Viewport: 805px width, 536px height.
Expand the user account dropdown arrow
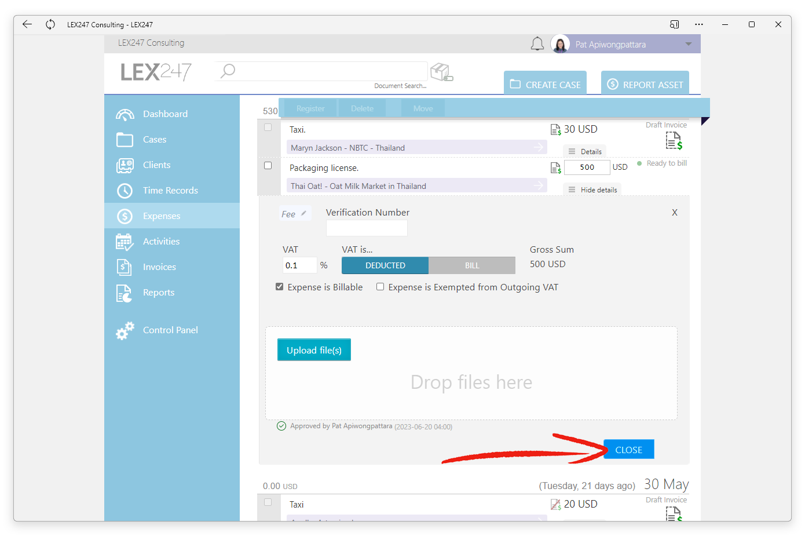click(689, 44)
